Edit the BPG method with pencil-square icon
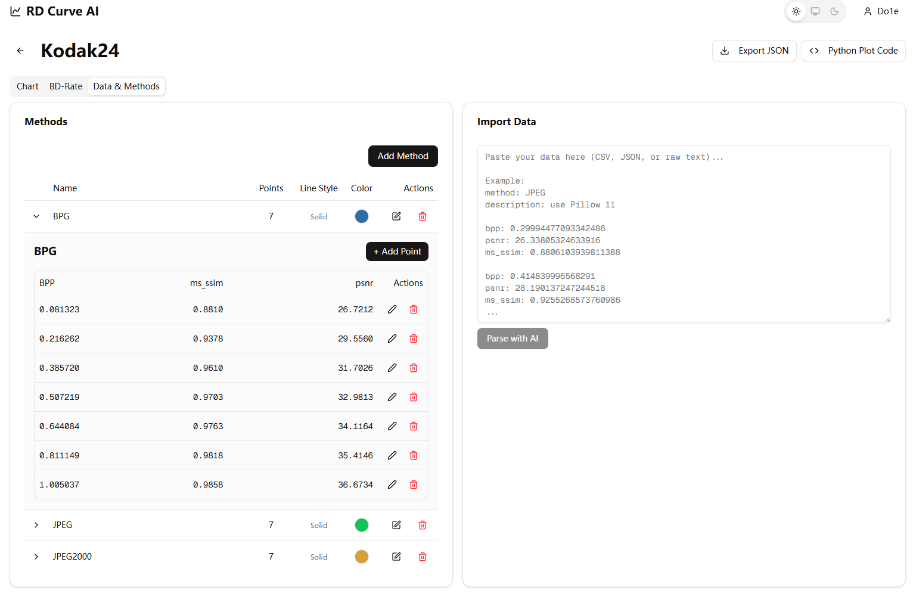 (396, 216)
